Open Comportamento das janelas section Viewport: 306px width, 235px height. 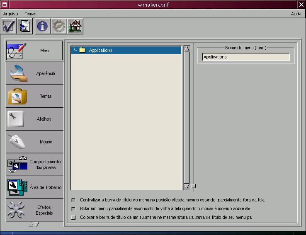click(x=34, y=165)
